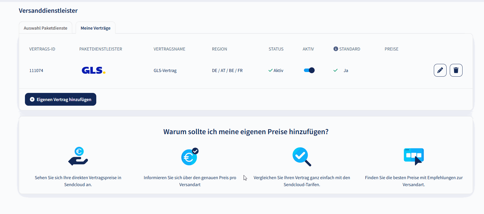
Task: Edit the GLS contract with pencil icon
Action: (440, 70)
